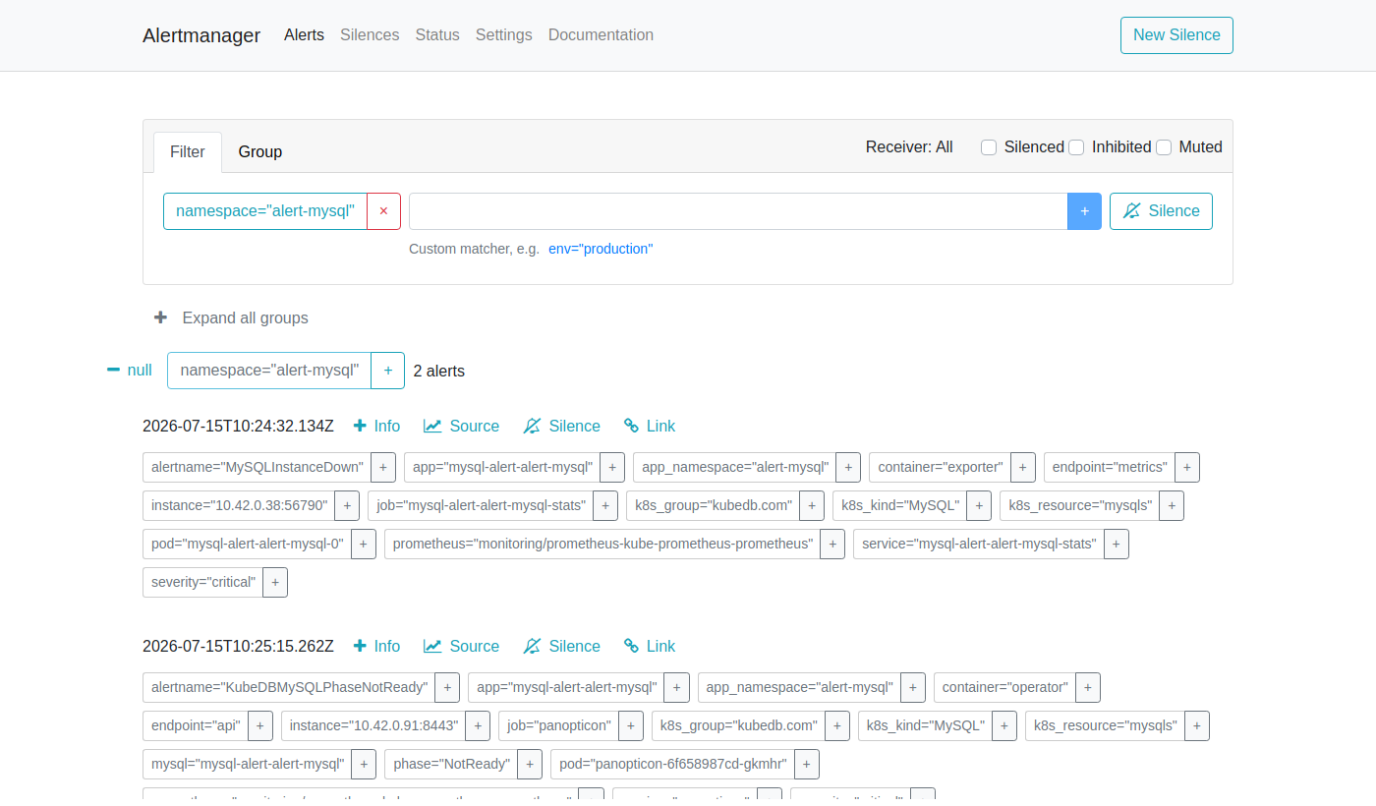Open Receiver: All selector

coord(909,147)
